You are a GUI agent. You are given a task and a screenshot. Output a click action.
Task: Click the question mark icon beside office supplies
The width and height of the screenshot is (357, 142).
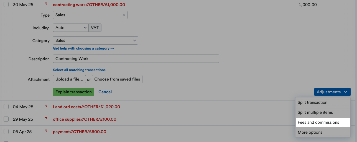pyautogui.click(x=46, y=119)
